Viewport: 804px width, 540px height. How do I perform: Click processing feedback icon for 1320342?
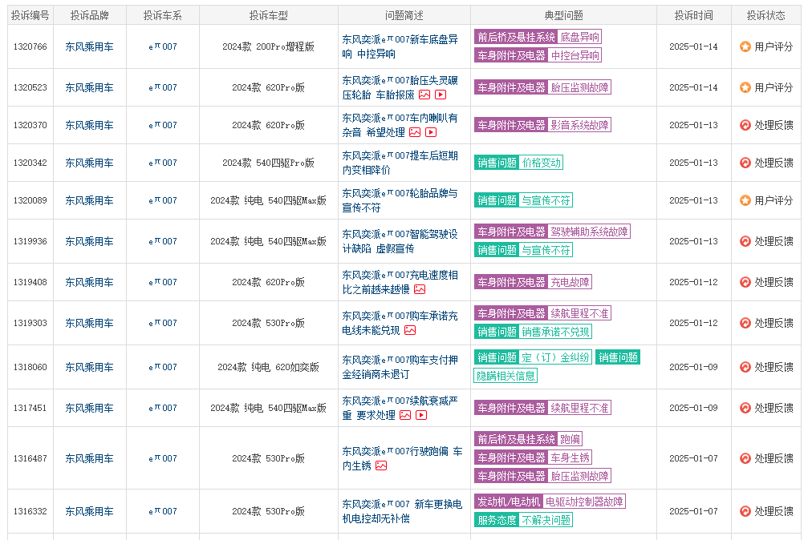[x=745, y=163]
